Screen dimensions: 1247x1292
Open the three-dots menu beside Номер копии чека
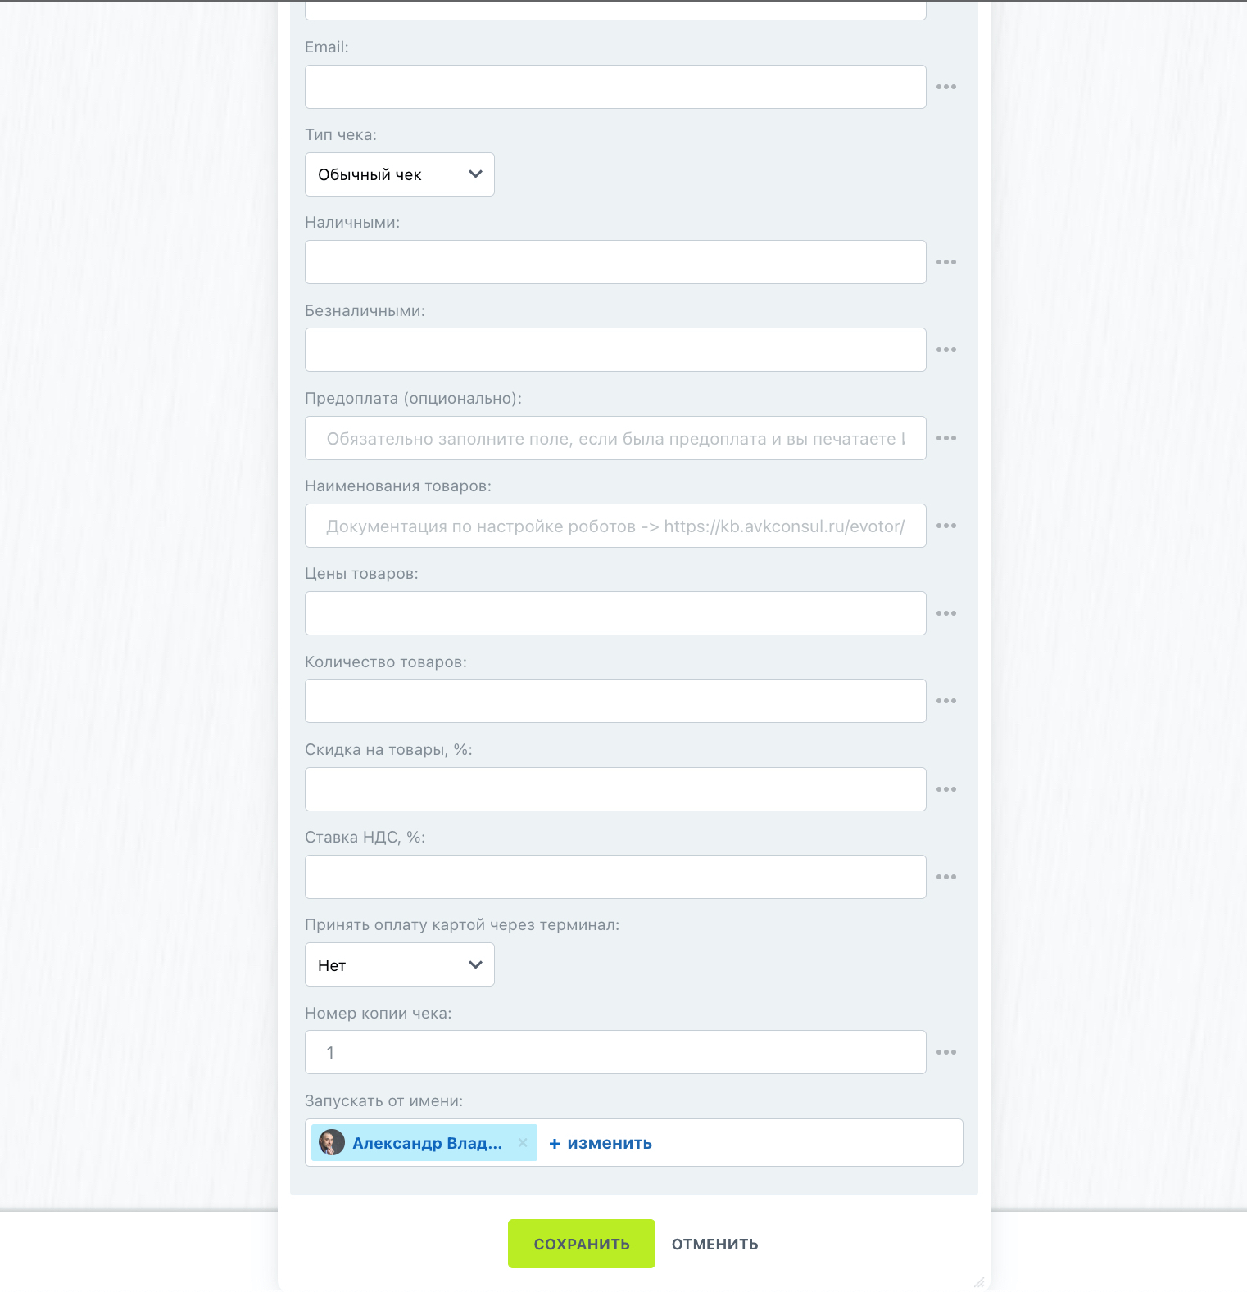click(x=946, y=1052)
